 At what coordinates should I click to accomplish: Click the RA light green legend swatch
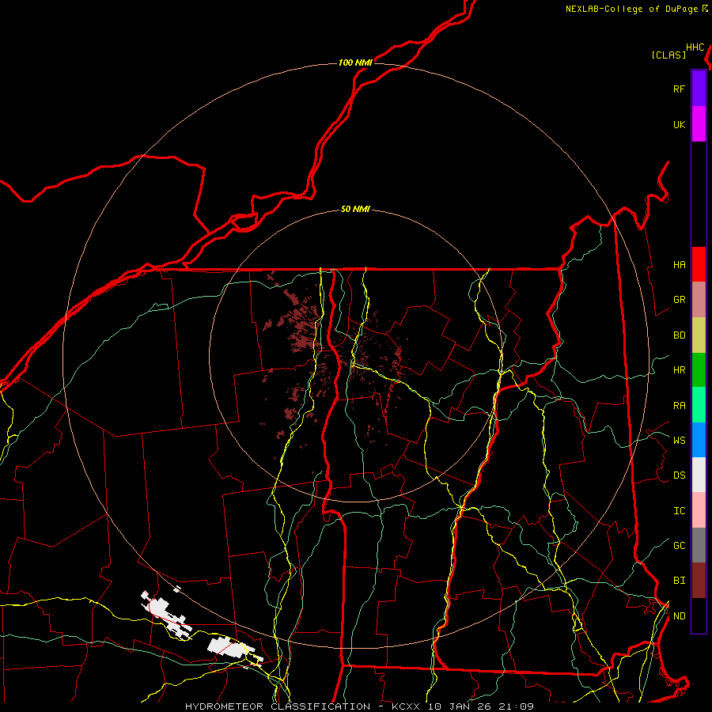coord(699,405)
